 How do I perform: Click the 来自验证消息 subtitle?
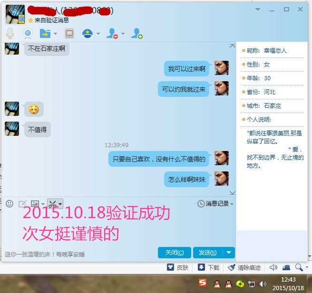[51, 20]
